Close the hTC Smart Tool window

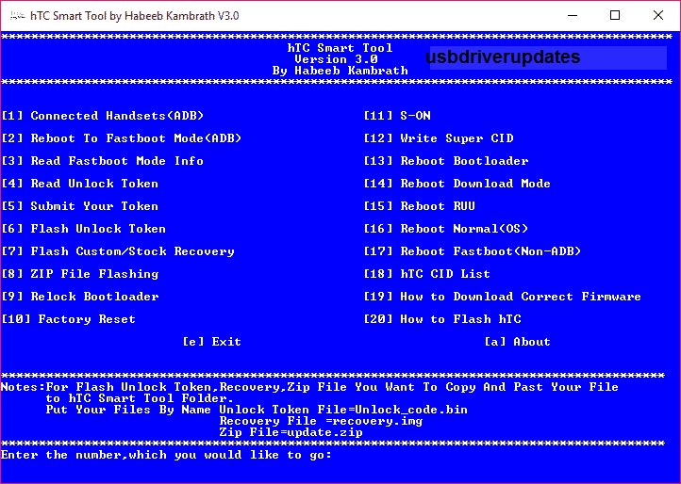658,16
